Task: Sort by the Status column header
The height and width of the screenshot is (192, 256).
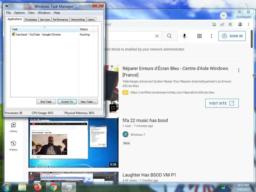Action: click(x=86, y=29)
